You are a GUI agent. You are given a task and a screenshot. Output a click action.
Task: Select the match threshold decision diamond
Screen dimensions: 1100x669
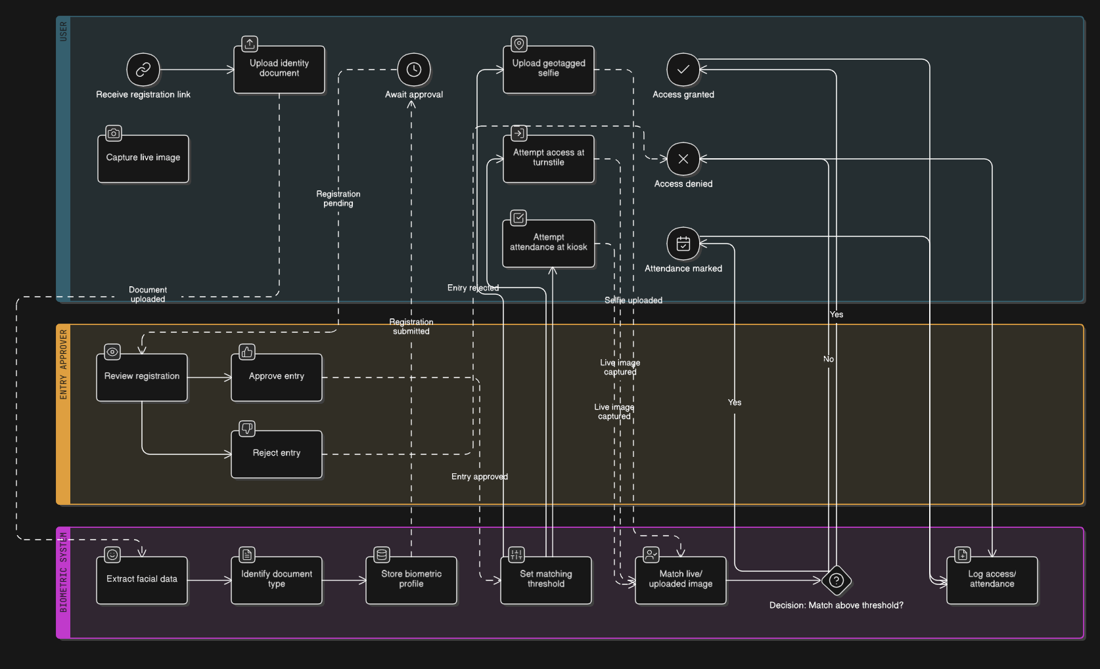[836, 580]
